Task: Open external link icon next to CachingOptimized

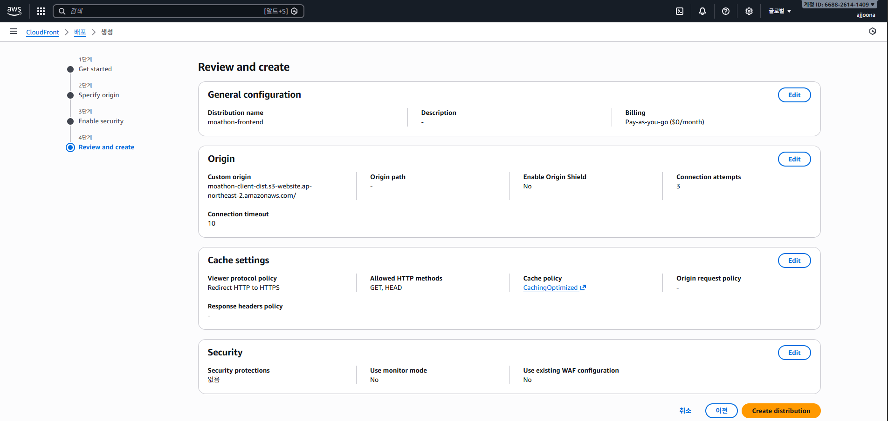Action: [583, 288]
